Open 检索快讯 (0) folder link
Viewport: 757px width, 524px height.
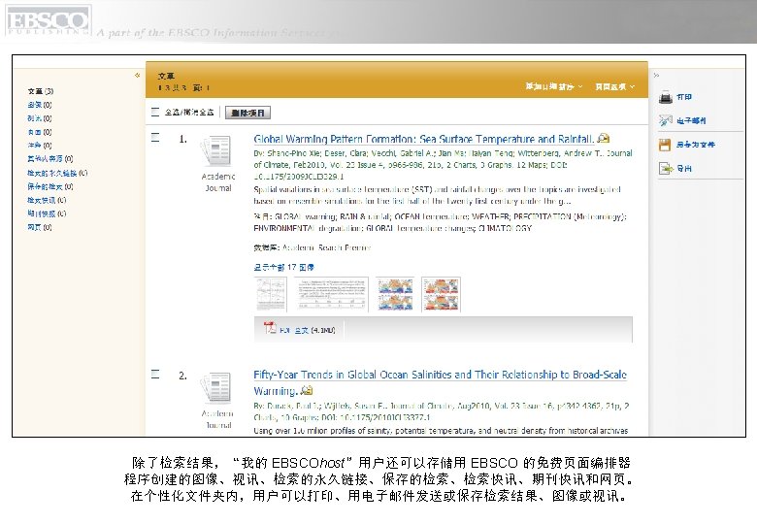click(x=47, y=200)
